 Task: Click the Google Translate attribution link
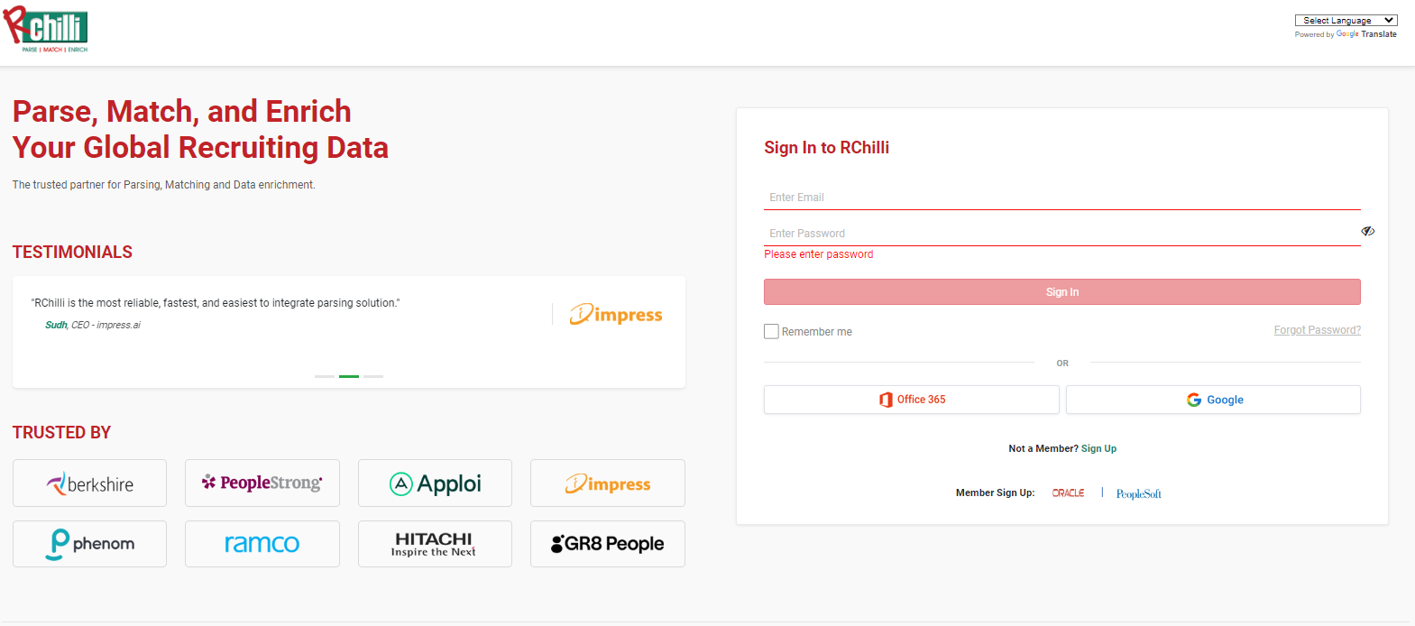[x=1366, y=34]
